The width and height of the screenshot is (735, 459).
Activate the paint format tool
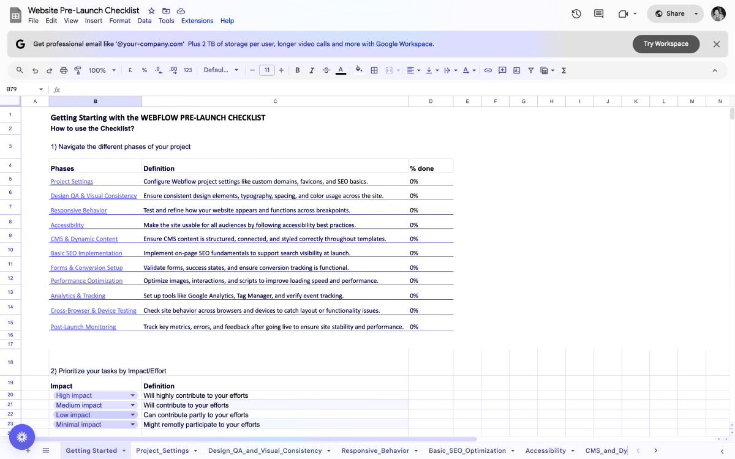[78, 70]
